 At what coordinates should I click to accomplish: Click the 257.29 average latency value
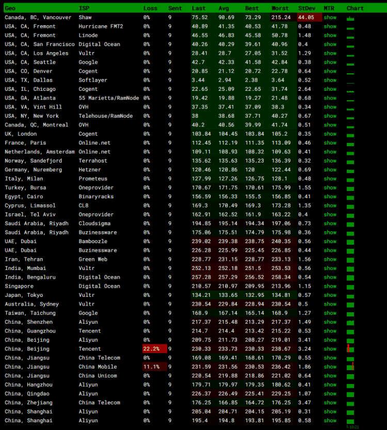pyautogui.click(x=228, y=277)
